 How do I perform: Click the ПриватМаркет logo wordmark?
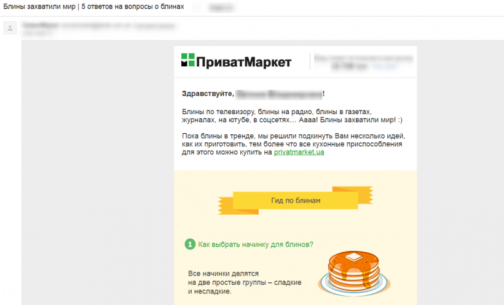[243, 62]
